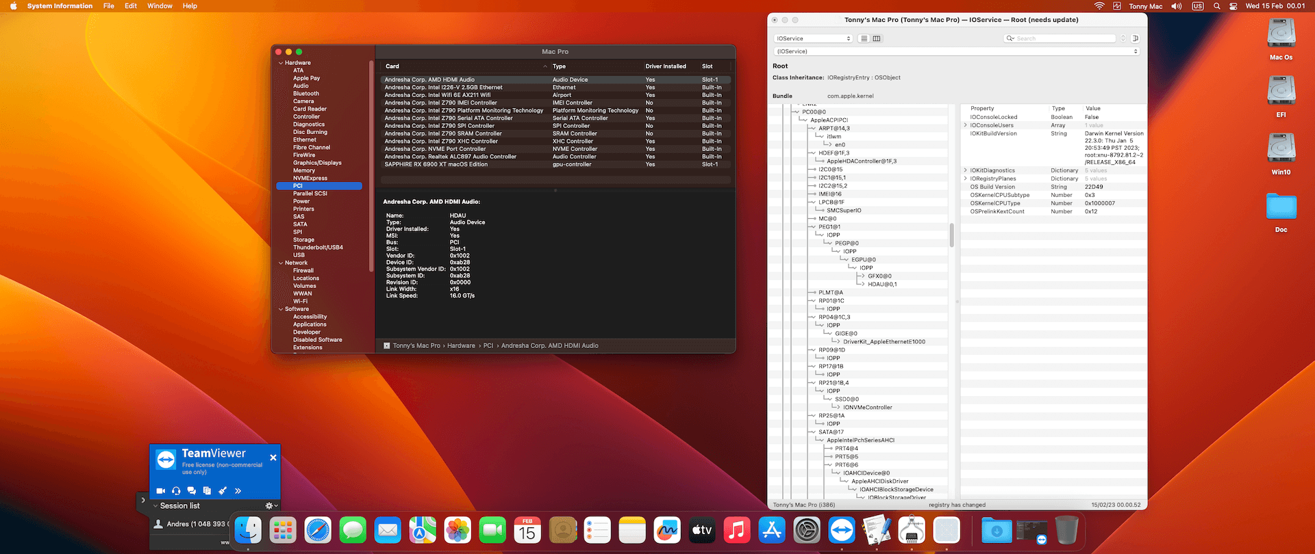Viewport: 1315px width, 554px height.
Task: Click the TeamViewer file transfer icon
Action: coord(207,491)
